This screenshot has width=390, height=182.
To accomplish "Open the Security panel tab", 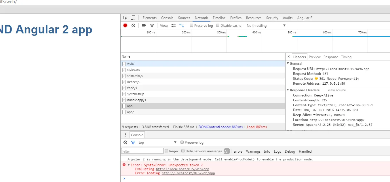I will [272, 18].
